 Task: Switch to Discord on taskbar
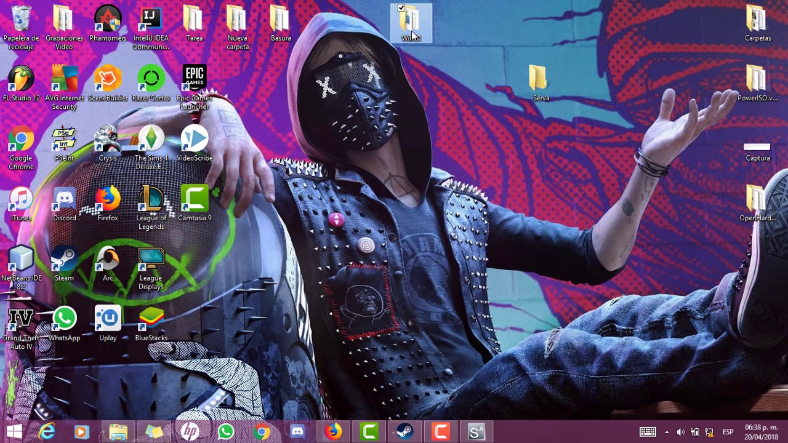coord(297,432)
